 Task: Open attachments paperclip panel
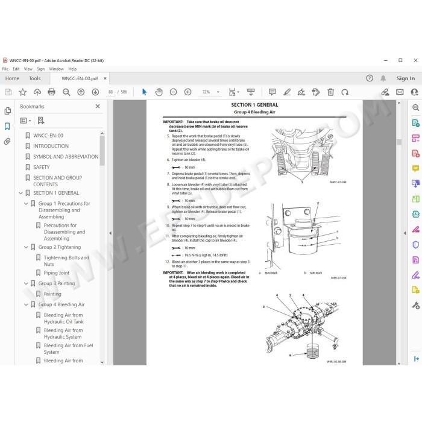tap(7, 141)
